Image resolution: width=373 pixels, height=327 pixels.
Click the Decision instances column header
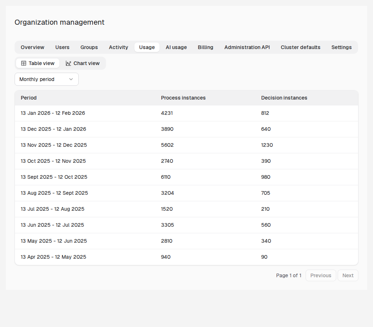(284, 98)
